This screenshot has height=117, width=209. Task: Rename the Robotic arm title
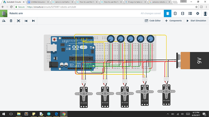[x=16, y=13]
